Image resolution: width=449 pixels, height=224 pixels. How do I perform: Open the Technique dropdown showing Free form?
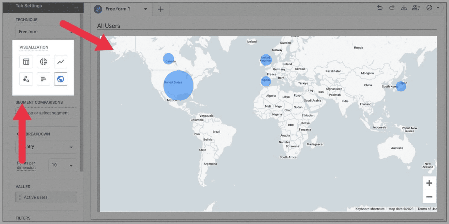tap(45, 32)
